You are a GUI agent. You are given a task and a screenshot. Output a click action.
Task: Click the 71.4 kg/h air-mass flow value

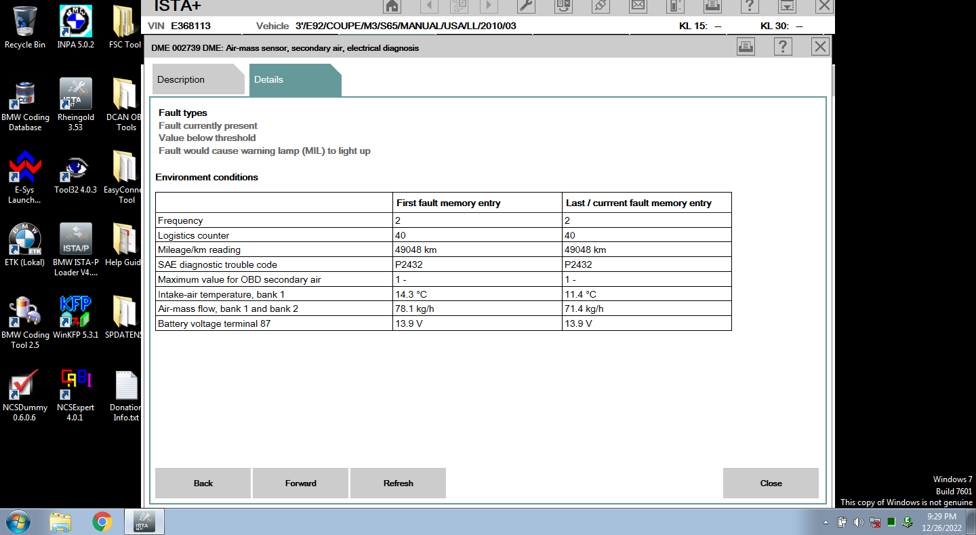(x=584, y=309)
